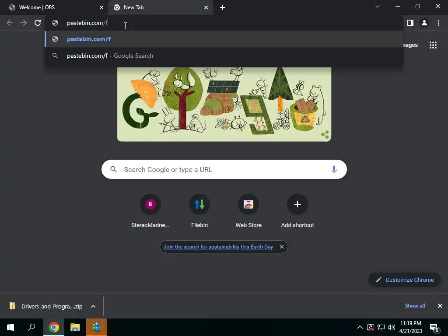Close the downloads bar
Viewport: 448px width, 336px height.
pos(440,306)
